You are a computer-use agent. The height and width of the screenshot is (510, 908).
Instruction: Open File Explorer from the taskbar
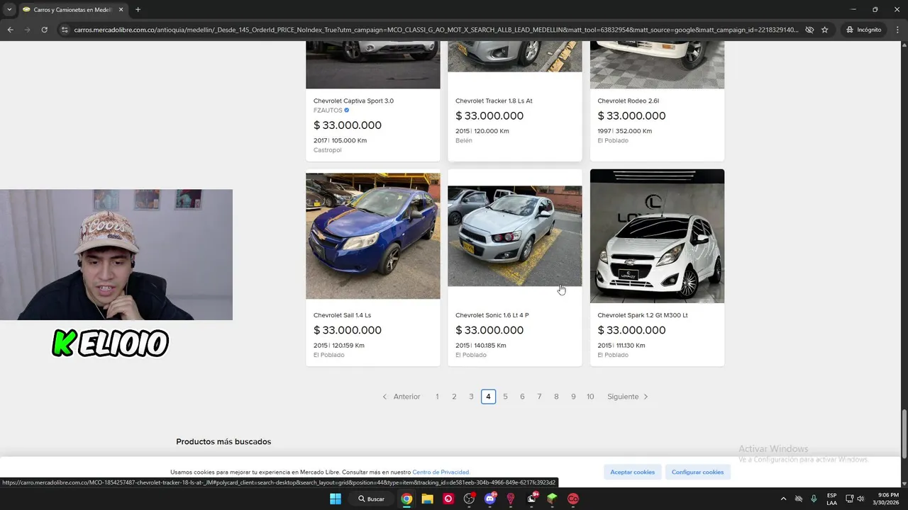click(427, 499)
